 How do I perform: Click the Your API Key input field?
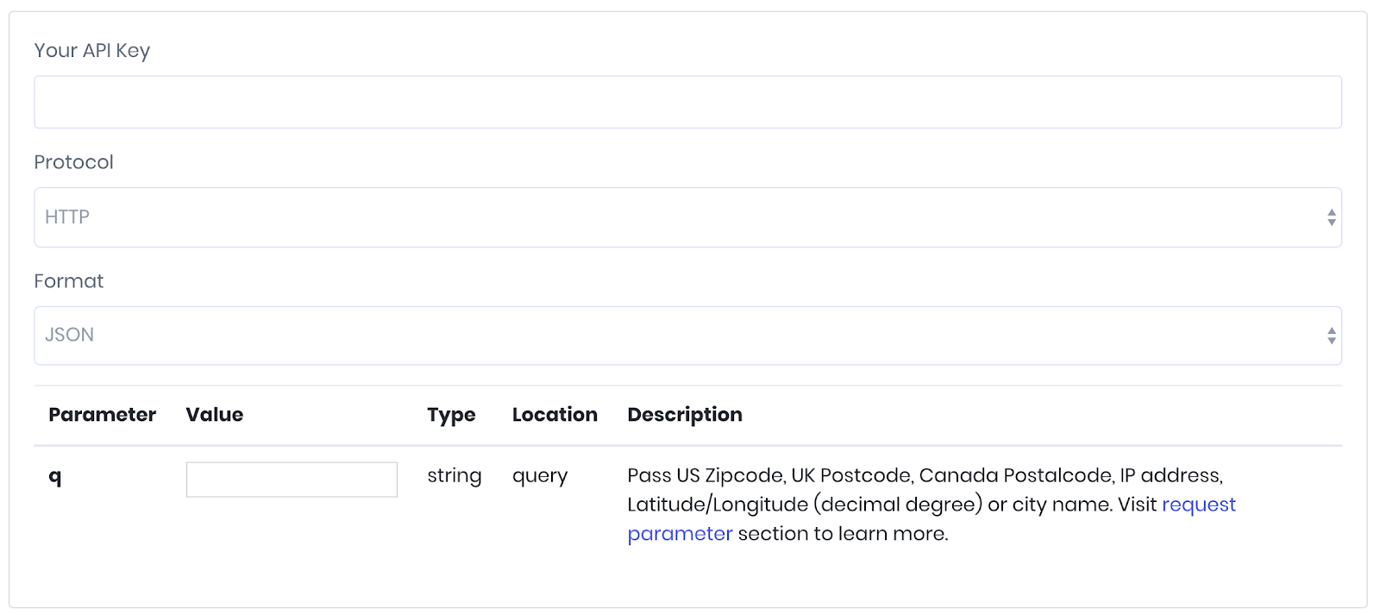pyautogui.click(x=687, y=103)
